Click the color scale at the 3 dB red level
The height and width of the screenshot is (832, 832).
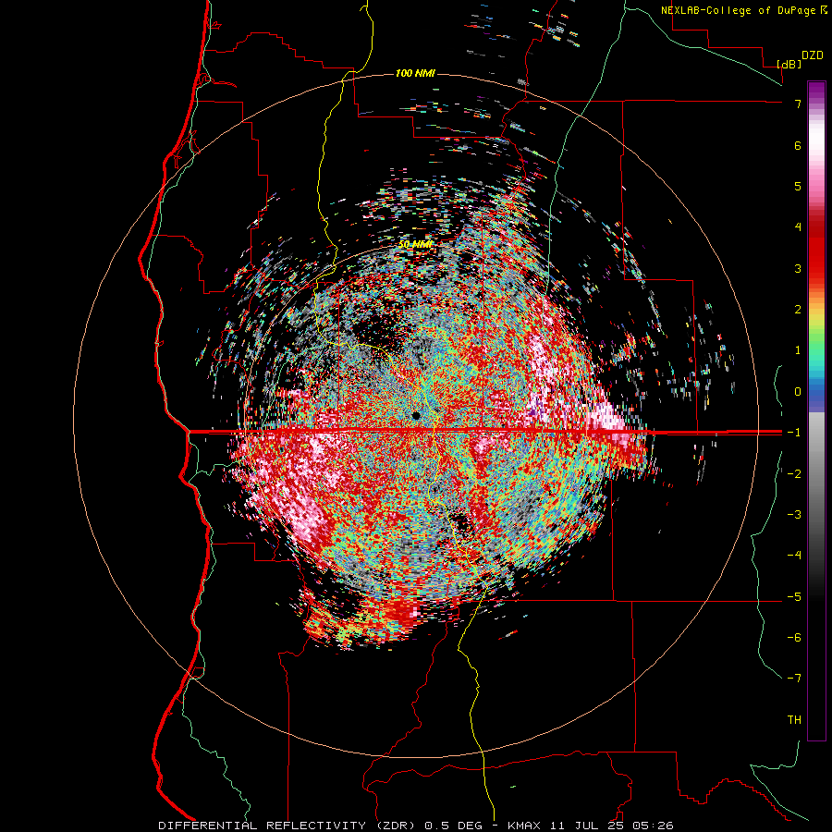pos(816,268)
